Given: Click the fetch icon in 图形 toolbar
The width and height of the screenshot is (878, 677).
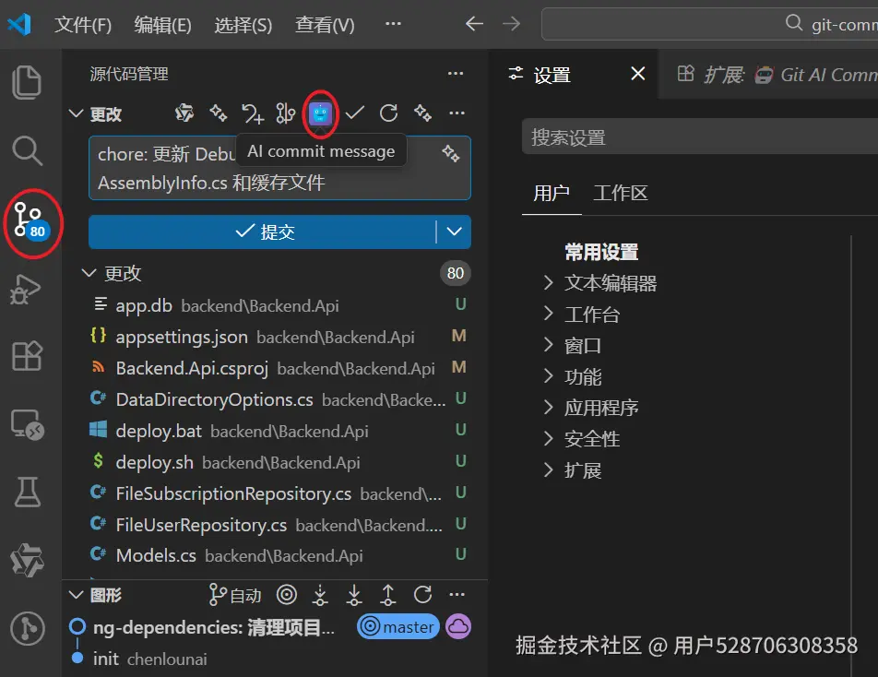Looking at the screenshot, I should click(x=320, y=595).
